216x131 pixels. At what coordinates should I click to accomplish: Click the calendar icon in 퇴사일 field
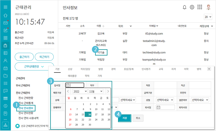coord(158,107)
